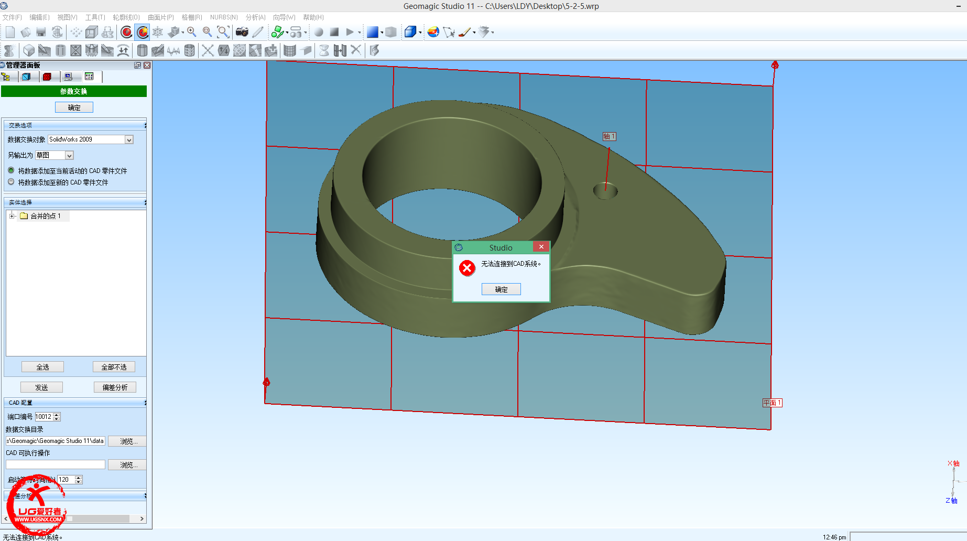Viewport: 967px width, 541px height.
Task: Open the 视图(V) menu
Action: [68, 17]
